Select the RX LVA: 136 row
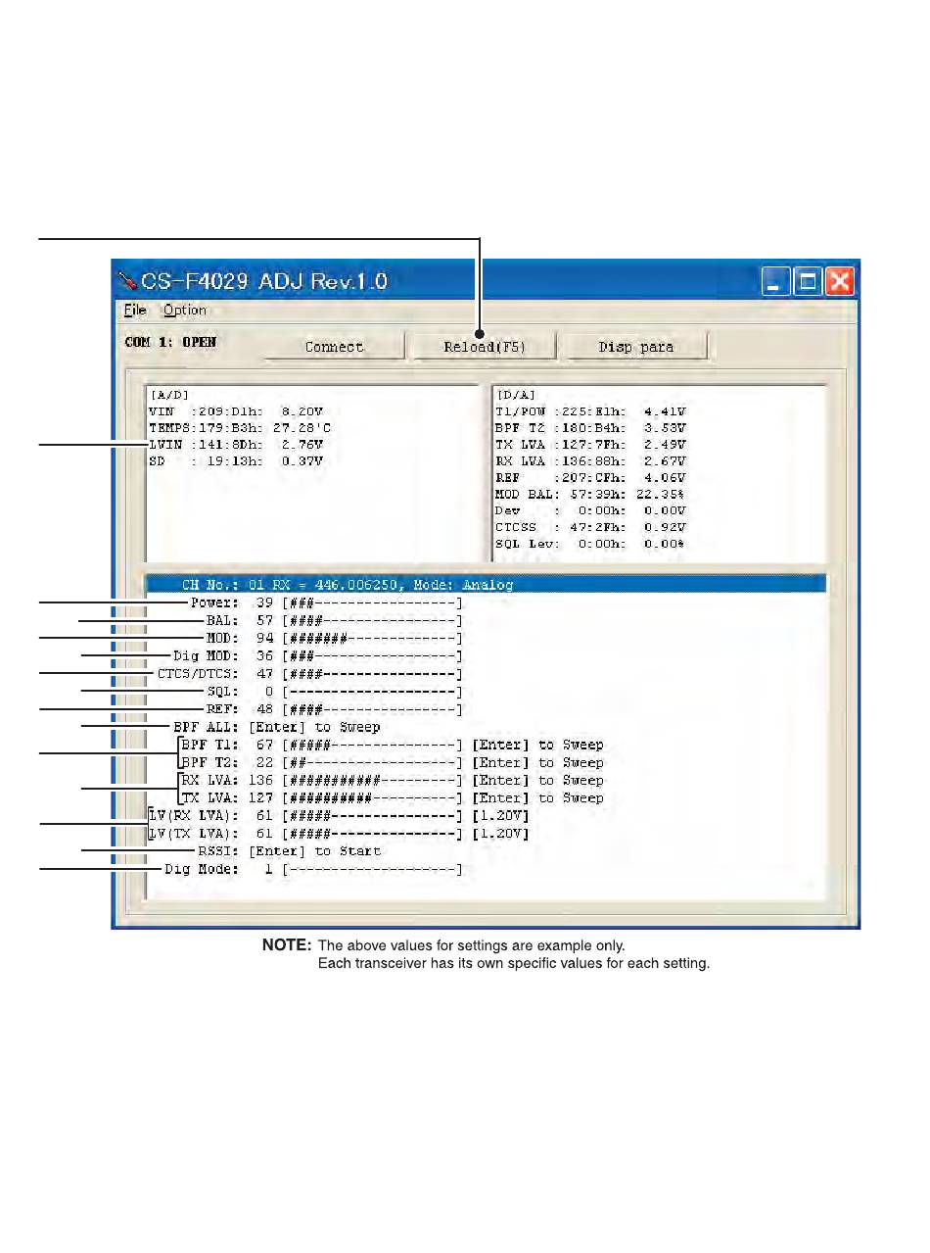The image size is (930, 1253). (392, 780)
